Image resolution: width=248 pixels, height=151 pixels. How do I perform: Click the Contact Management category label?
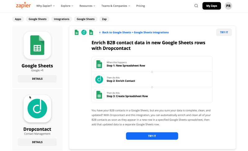pos(37,134)
